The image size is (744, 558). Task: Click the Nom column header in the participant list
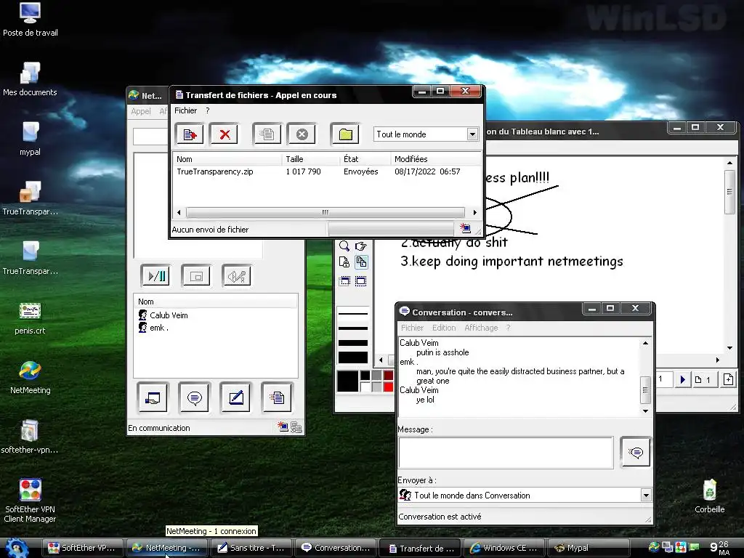(216, 302)
